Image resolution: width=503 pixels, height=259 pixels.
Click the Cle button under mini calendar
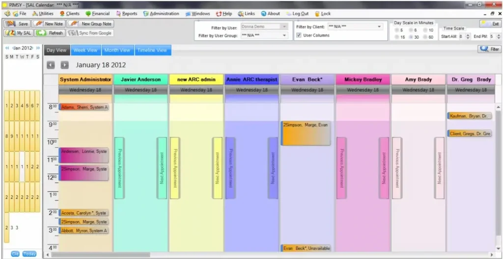coord(15,254)
